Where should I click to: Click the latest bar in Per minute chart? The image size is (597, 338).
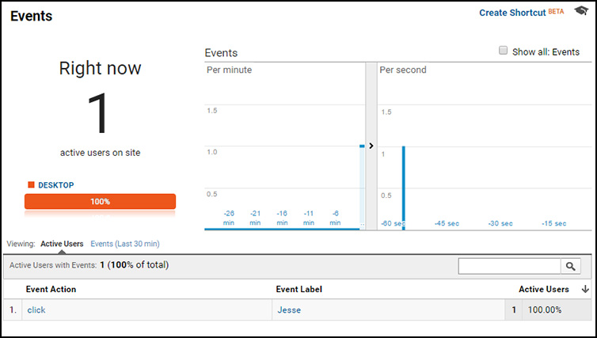362,187
